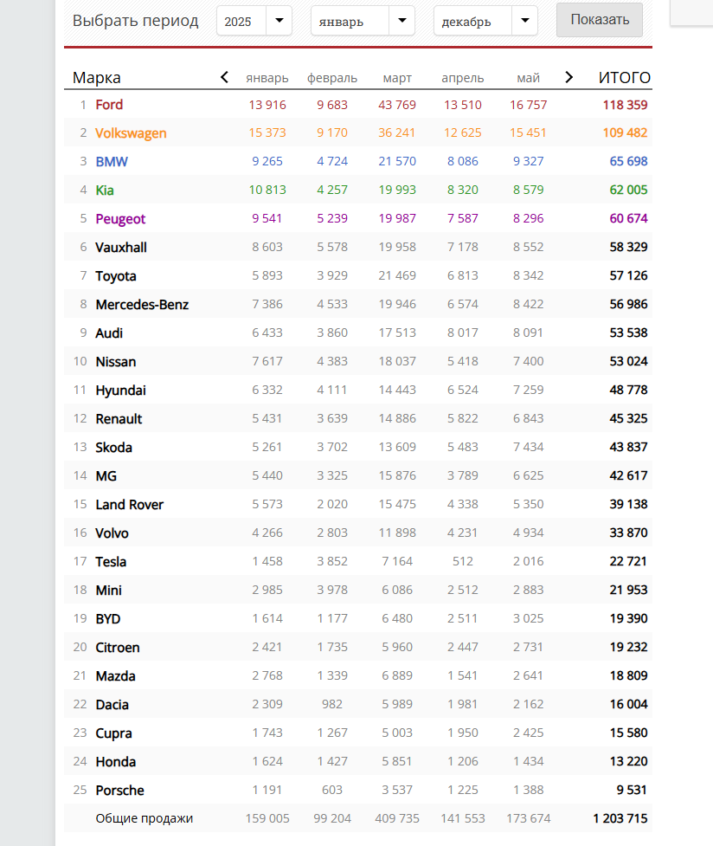The image size is (713, 846).
Task: Select the Volvo brand name
Action: coord(112,533)
